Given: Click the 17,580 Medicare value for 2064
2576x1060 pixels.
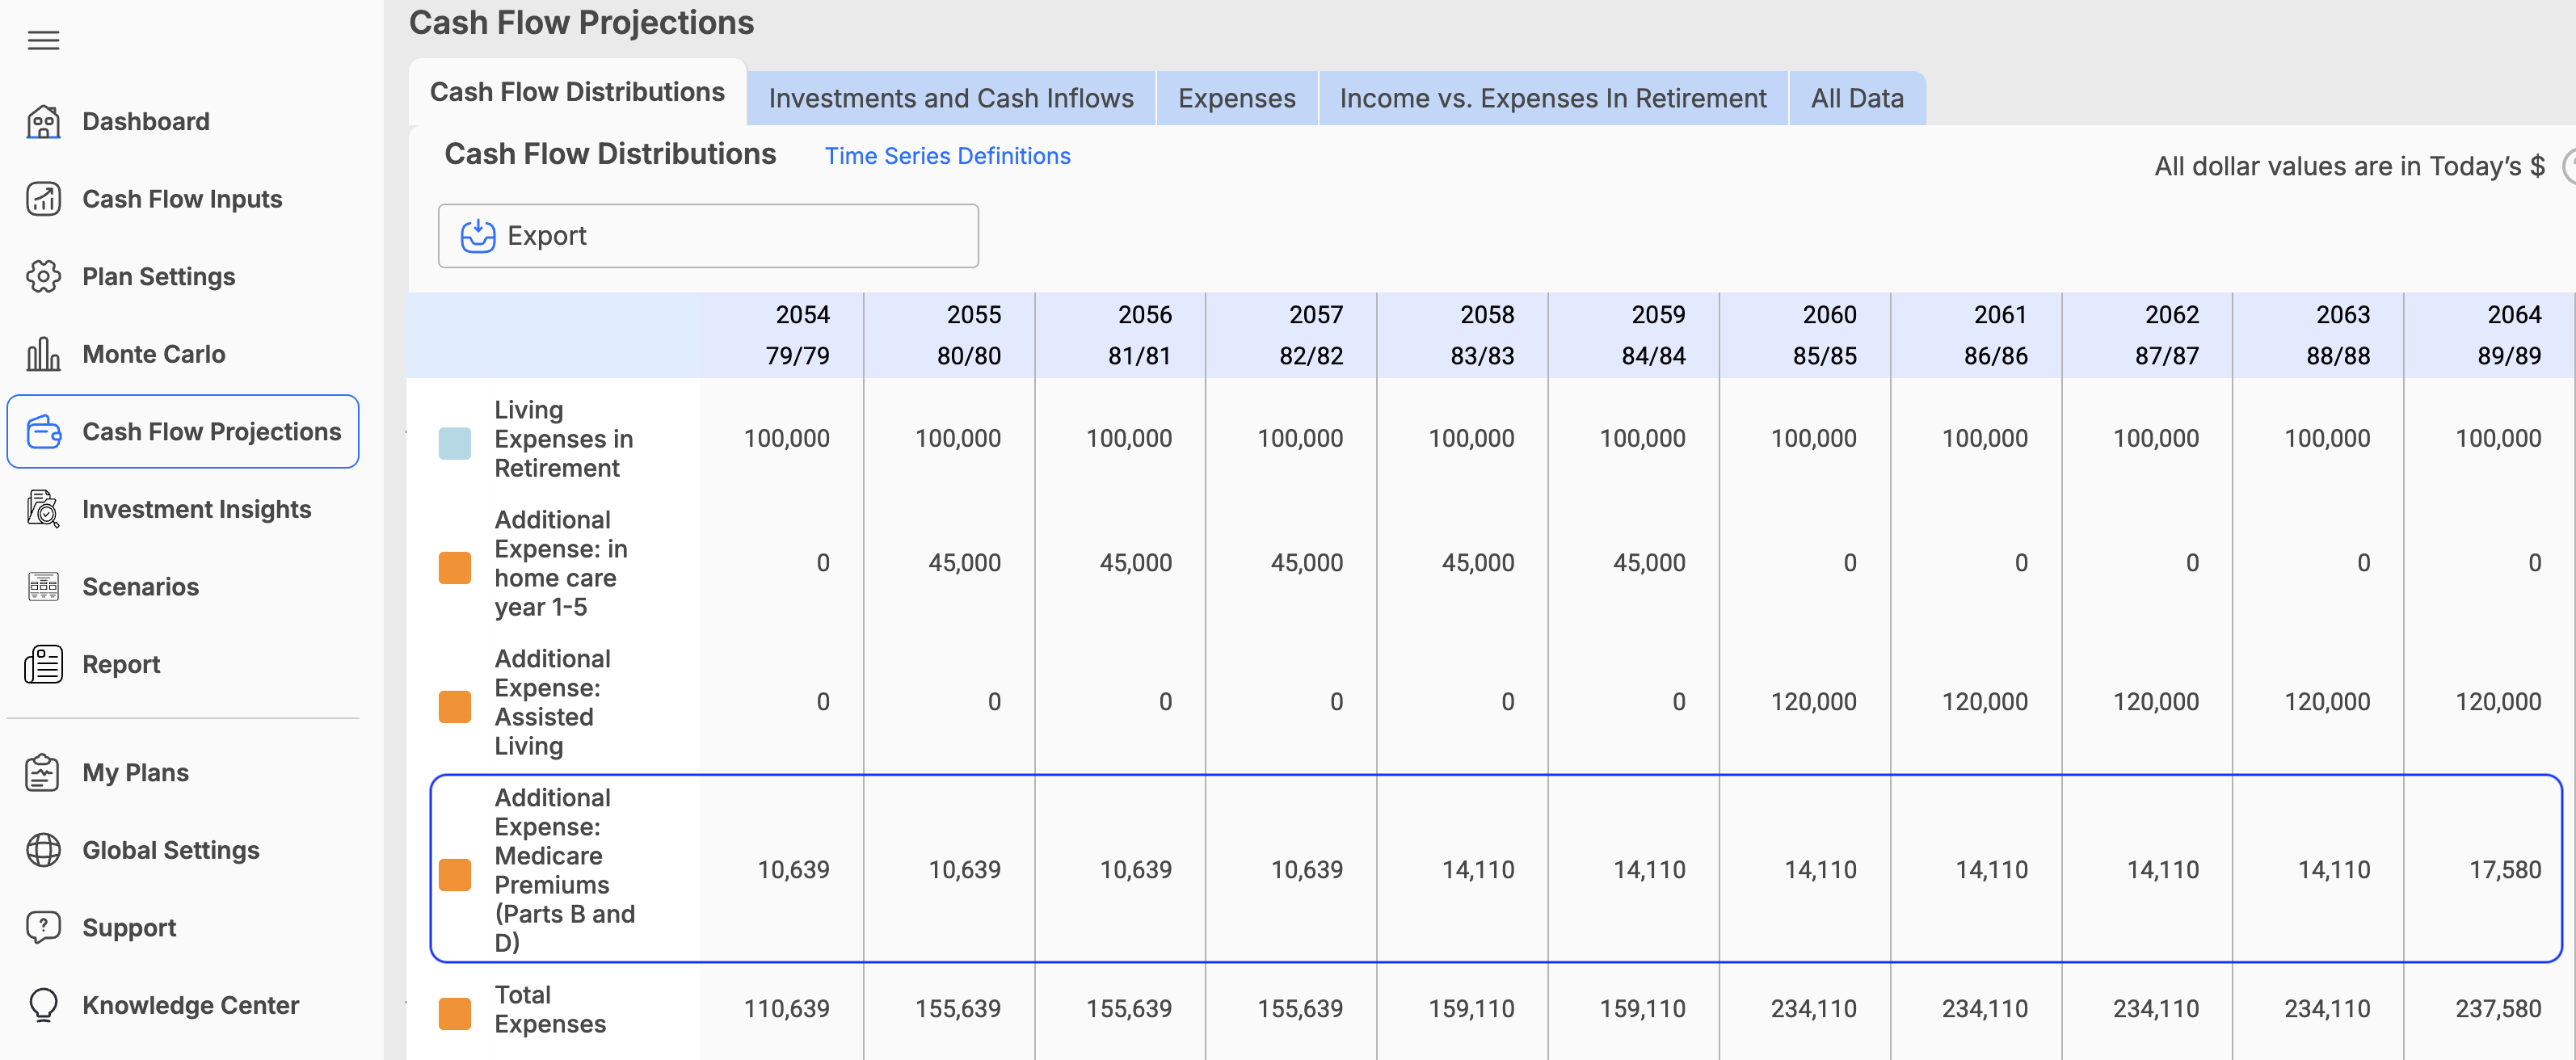Looking at the screenshot, I should pyautogui.click(x=2505, y=870).
